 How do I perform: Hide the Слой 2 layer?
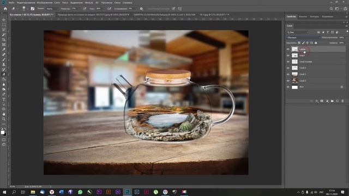pos(288,81)
